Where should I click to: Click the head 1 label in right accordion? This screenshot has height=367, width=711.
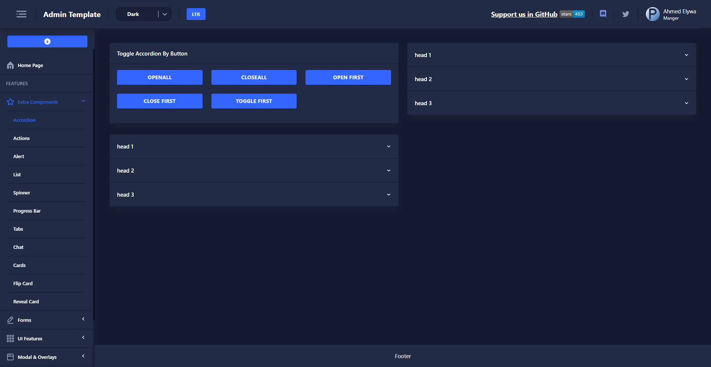(x=423, y=55)
